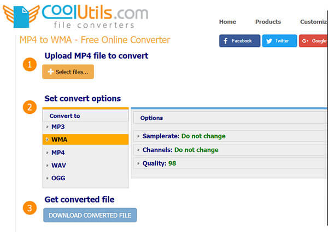Click the orange step 3 circle

[x=30, y=208]
